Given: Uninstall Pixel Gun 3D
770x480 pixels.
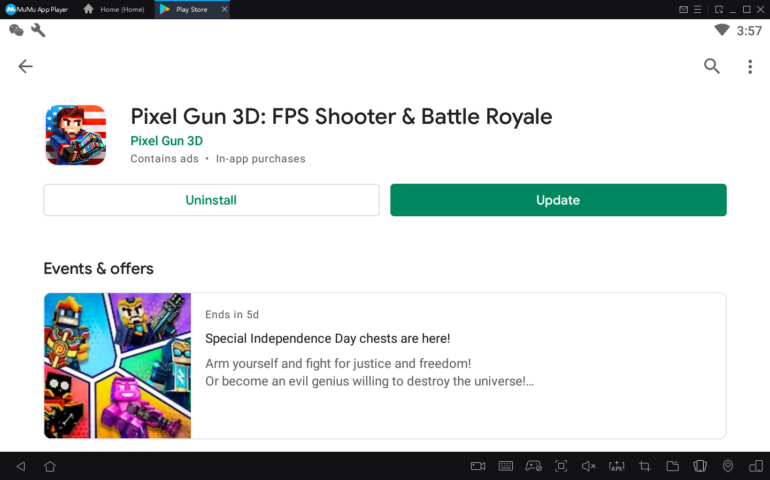Looking at the screenshot, I should click(x=211, y=200).
